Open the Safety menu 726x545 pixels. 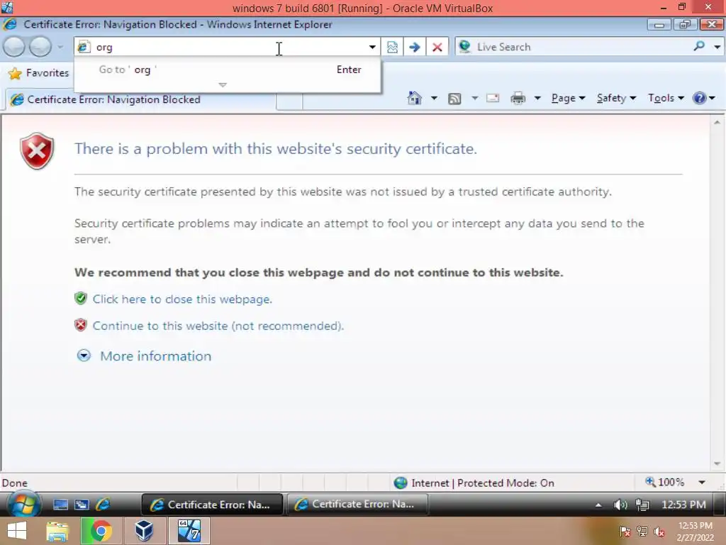(x=616, y=98)
